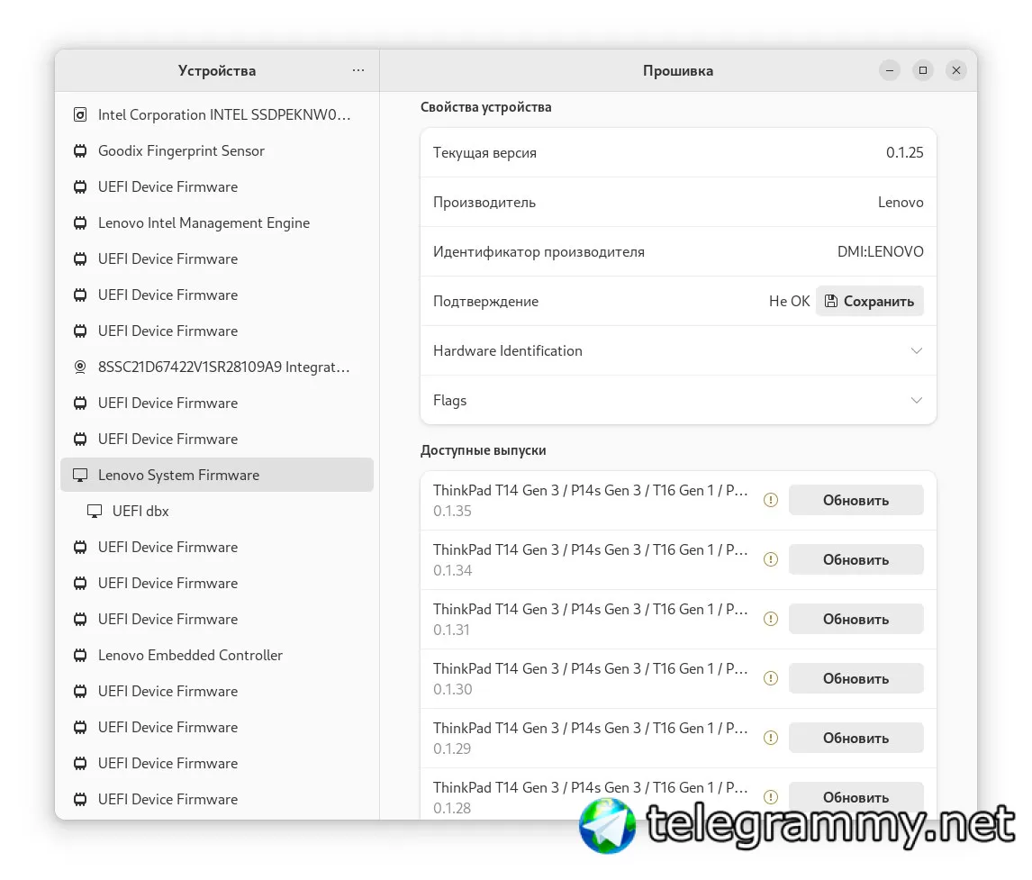
Task: Select UEFI Device Firmware directly above Lenovo System Firmware
Action: pyautogui.click(x=216, y=439)
